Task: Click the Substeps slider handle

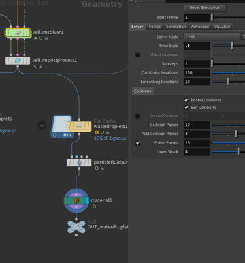Action: (212, 64)
